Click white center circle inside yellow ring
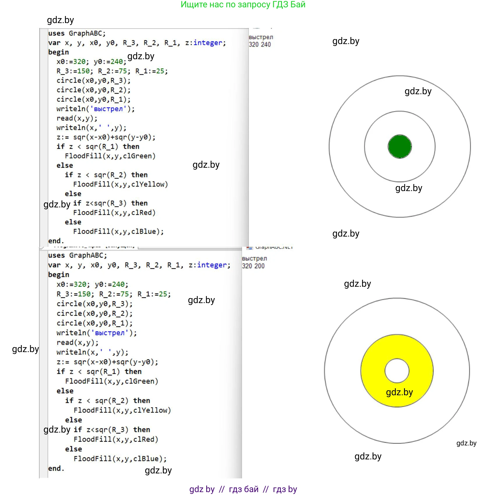The image size is (487, 495). pos(397,371)
